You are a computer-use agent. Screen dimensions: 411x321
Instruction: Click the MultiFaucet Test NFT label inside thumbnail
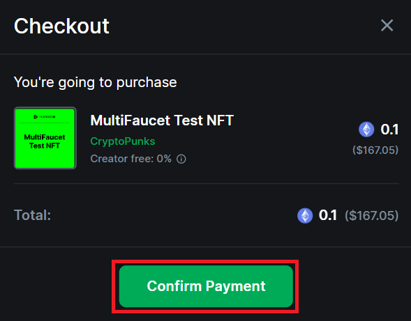(x=45, y=141)
